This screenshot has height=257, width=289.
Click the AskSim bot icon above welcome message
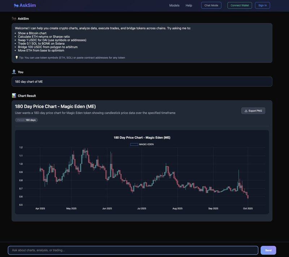(x=14, y=18)
